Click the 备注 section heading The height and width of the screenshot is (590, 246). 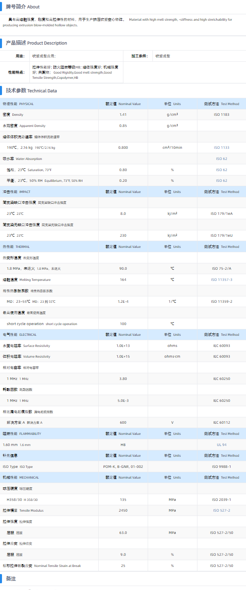[x=11, y=579]
